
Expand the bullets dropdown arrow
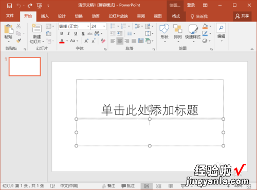click(118, 26)
